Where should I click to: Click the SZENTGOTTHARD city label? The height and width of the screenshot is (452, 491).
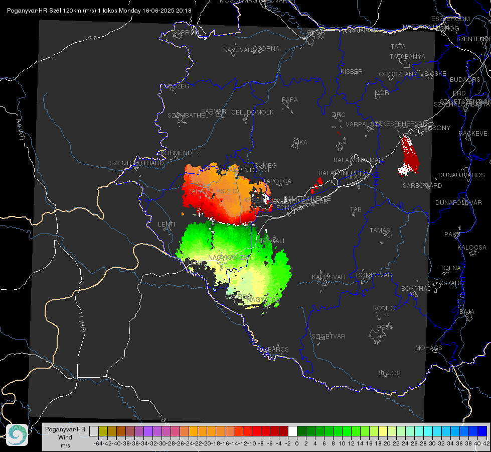click(137, 163)
